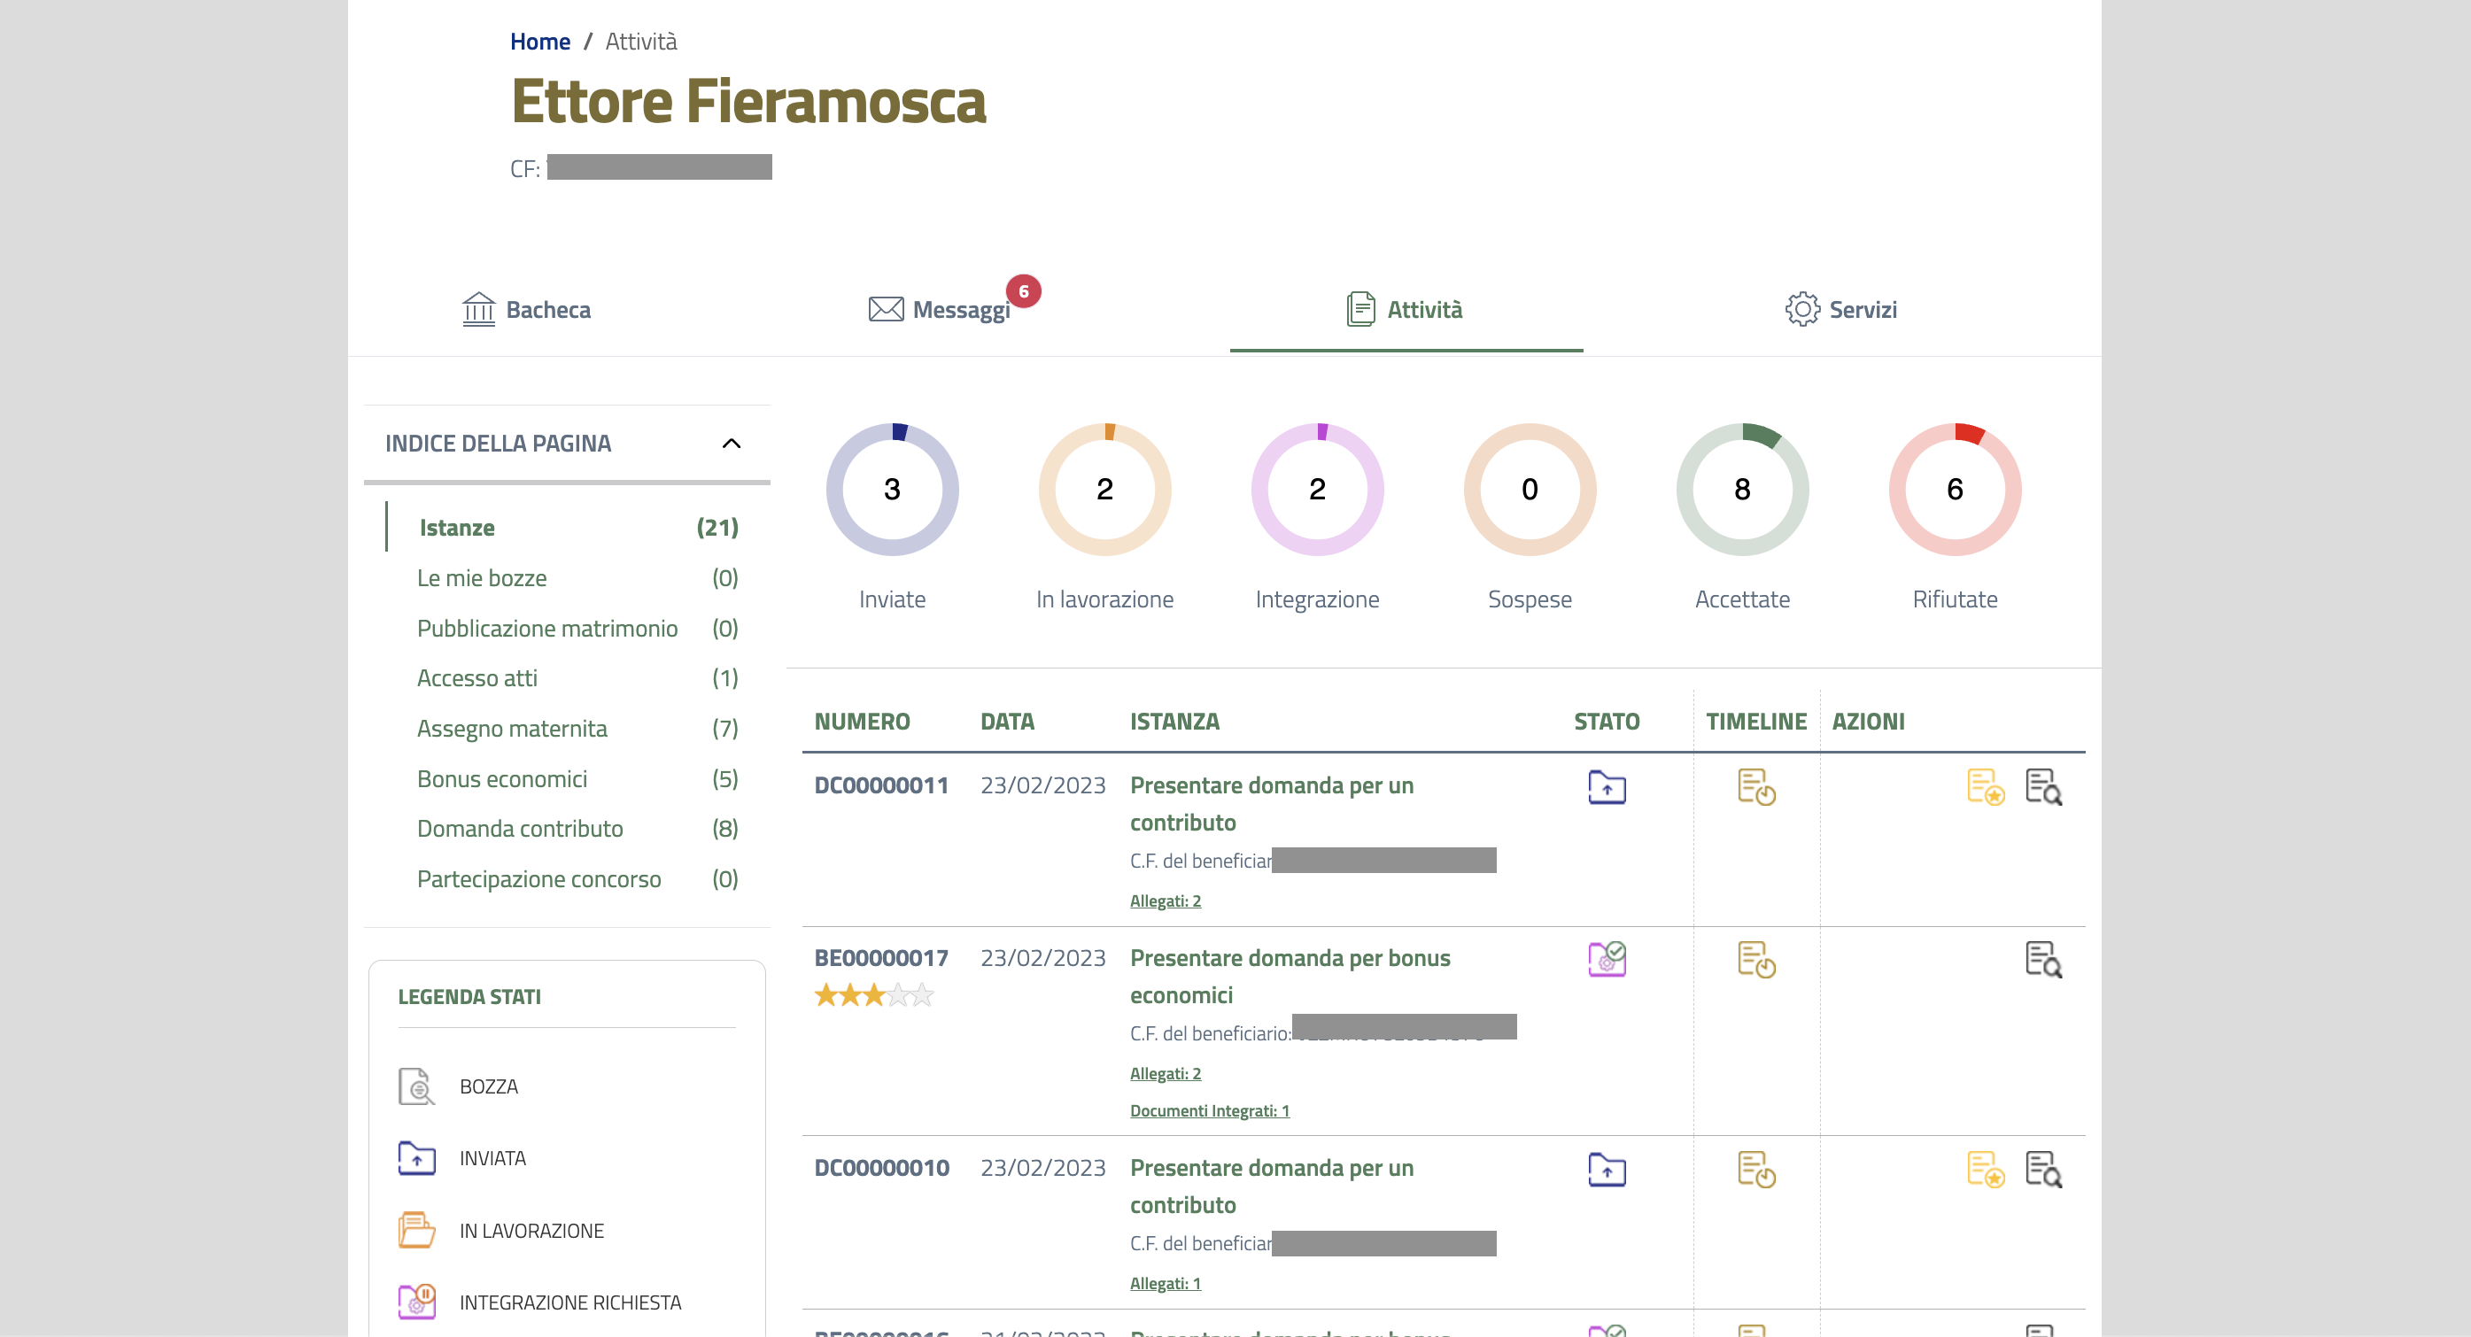Click Home breadcrumb link

click(x=539, y=42)
